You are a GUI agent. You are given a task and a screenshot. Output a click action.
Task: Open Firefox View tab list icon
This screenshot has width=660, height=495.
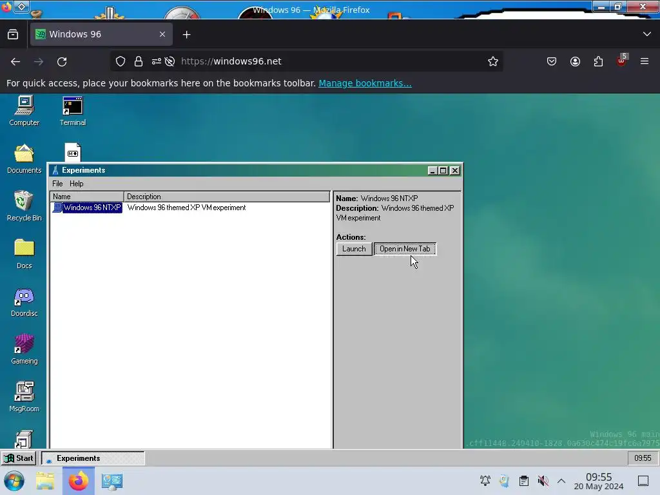[13, 35]
